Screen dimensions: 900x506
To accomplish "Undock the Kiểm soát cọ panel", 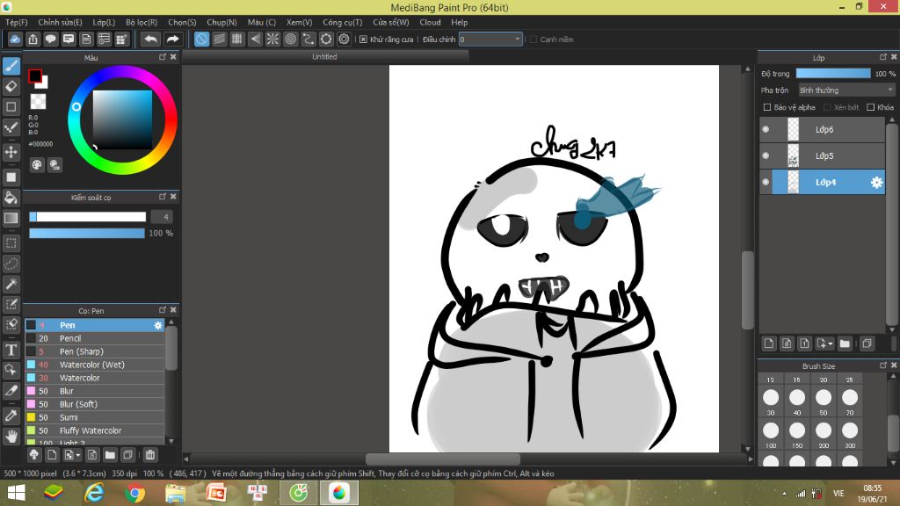I will (x=163, y=197).
